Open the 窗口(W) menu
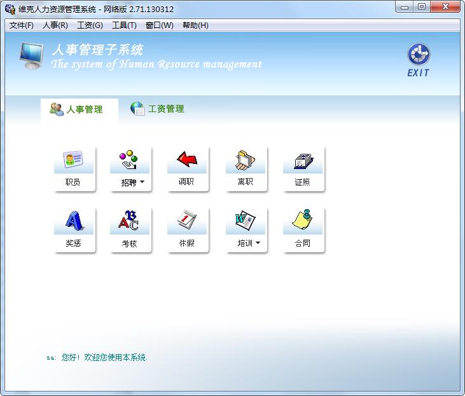465x396 pixels. point(160,25)
